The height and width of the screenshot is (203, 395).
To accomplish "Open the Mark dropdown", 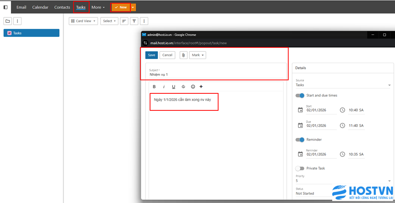I will coord(197,55).
